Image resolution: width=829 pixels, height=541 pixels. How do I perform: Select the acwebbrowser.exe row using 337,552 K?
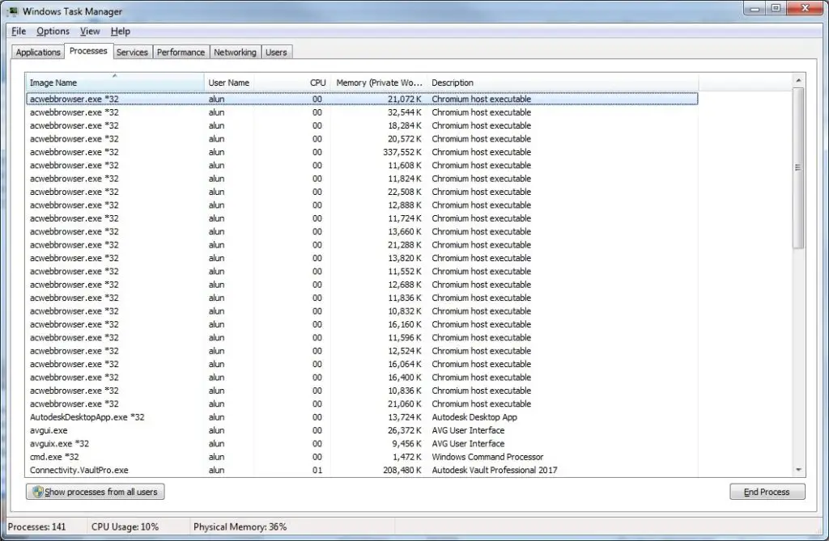tap(362, 152)
